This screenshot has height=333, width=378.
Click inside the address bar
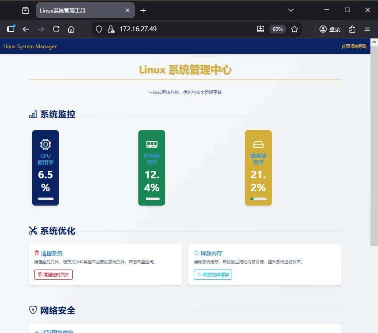(179, 29)
